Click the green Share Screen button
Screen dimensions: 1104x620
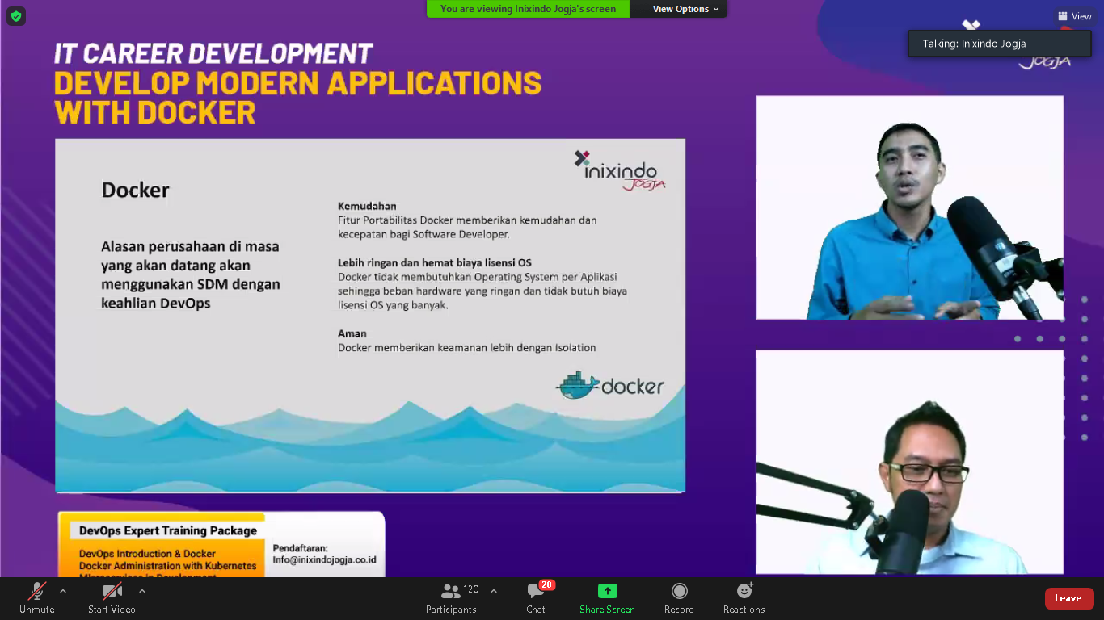tap(607, 598)
